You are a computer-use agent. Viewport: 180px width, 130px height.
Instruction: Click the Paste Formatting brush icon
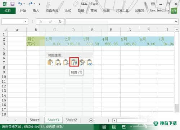point(82,62)
